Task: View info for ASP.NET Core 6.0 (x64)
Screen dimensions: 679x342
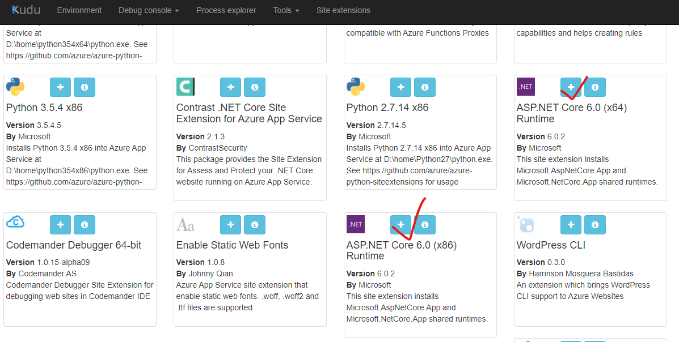Action: click(595, 87)
